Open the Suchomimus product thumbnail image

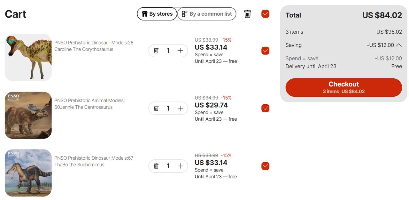28,173
